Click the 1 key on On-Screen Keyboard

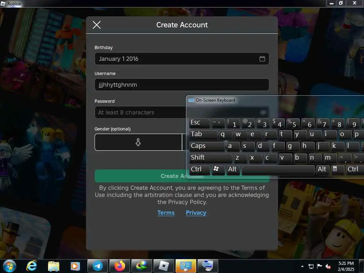pos(233,123)
